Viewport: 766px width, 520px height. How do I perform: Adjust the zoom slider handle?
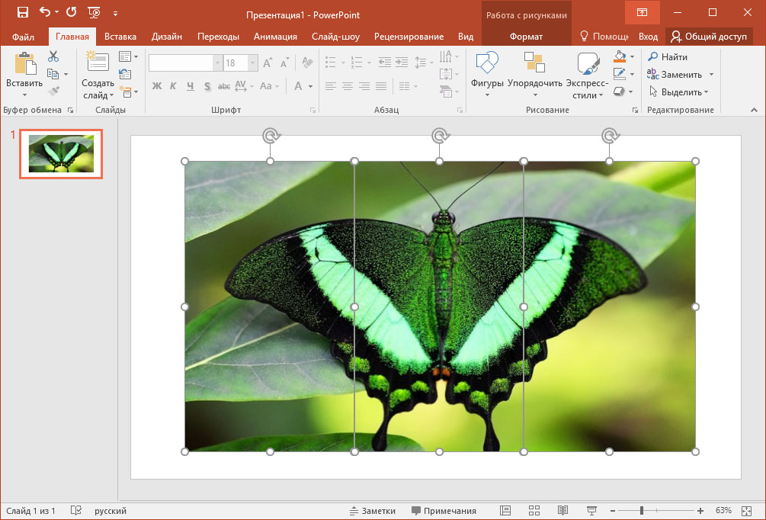tap(642, 511)
